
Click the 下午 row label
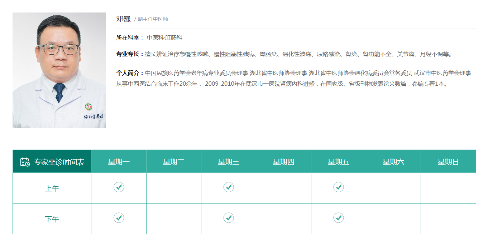(x=52, y=219)
